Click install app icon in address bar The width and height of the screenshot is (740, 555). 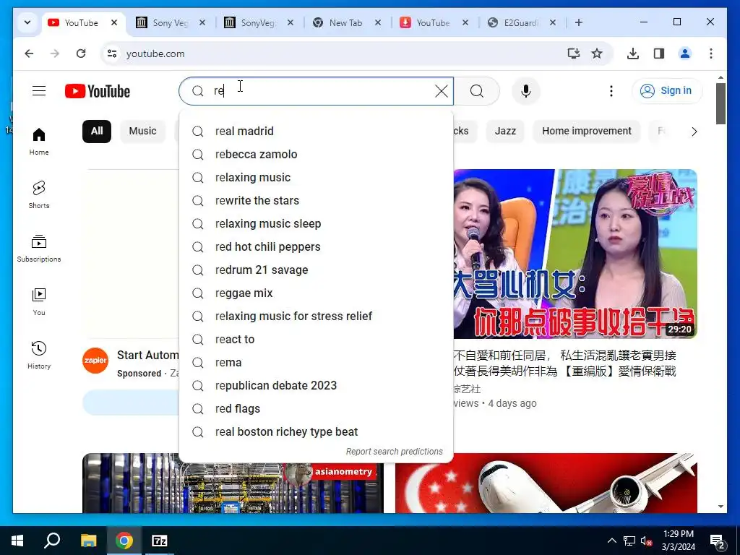tap(573, 53)
